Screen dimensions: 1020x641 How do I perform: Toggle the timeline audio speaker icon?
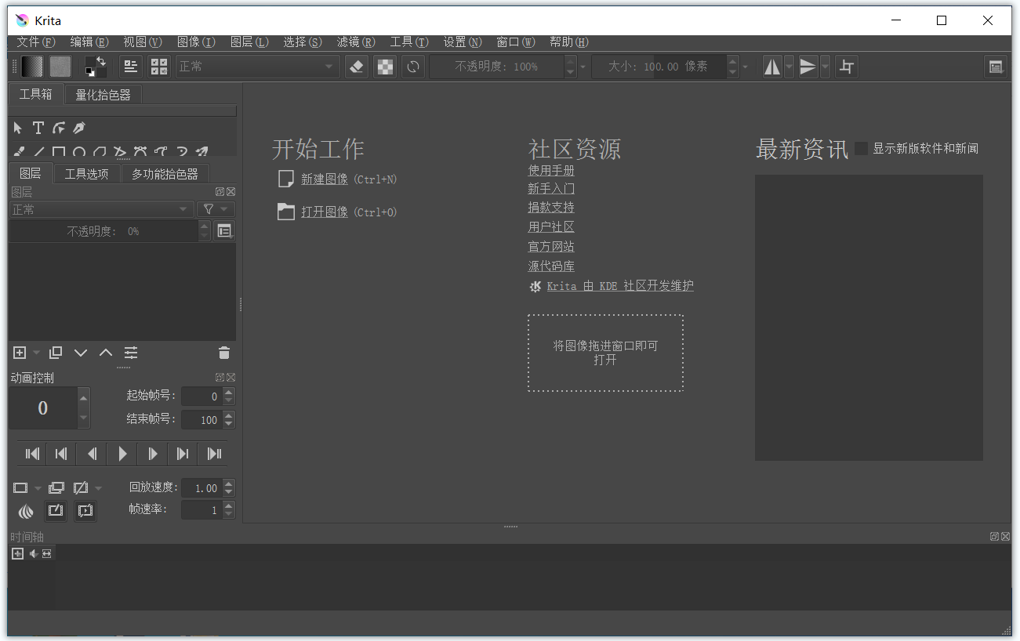33,554
